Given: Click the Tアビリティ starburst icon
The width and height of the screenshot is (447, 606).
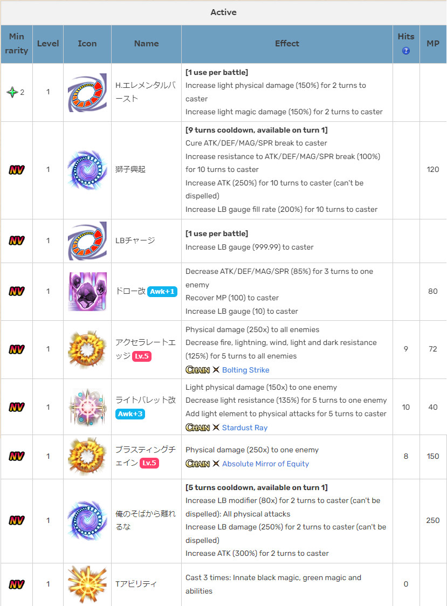Looking at the screenshot, I should tap(87, 584).
